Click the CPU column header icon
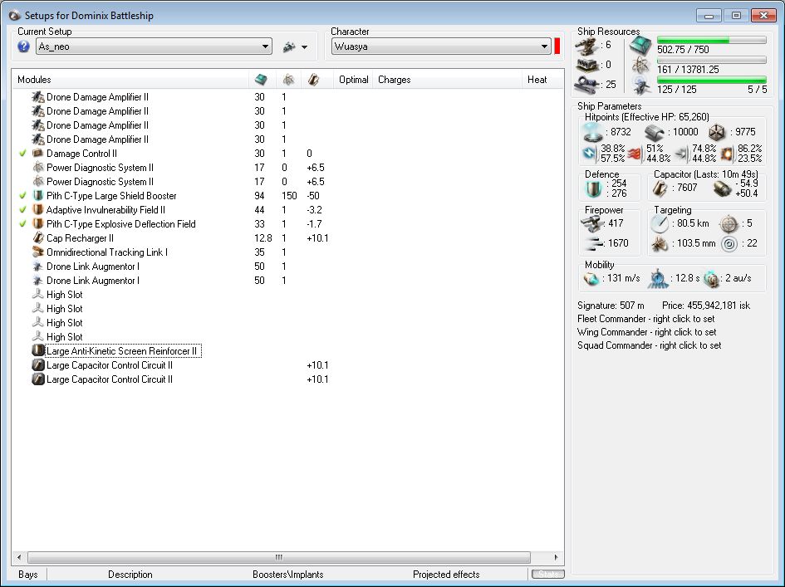 [x=261, y=80]
